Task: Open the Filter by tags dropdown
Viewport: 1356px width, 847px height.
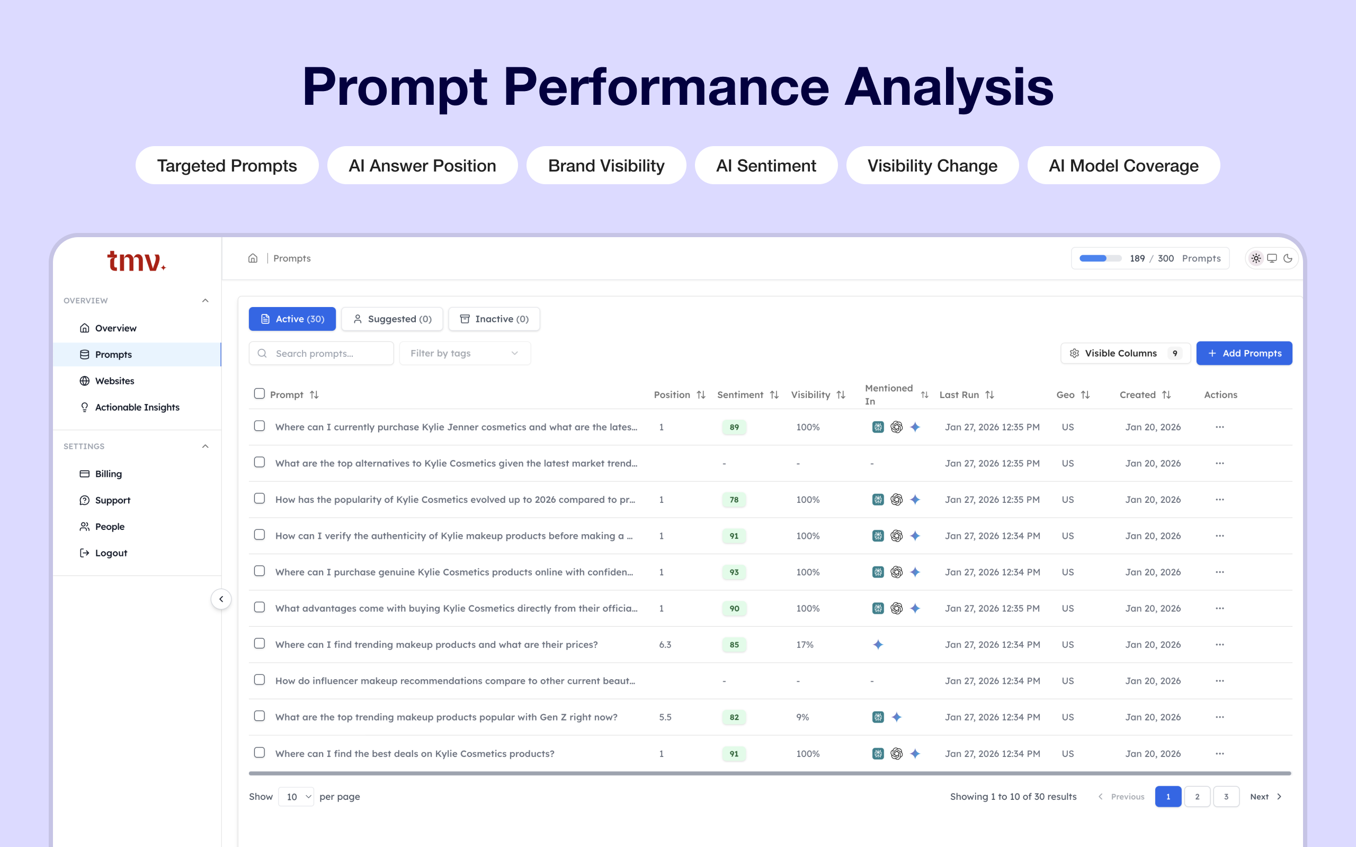Action: pyautogui.click(x=465, y=354)
